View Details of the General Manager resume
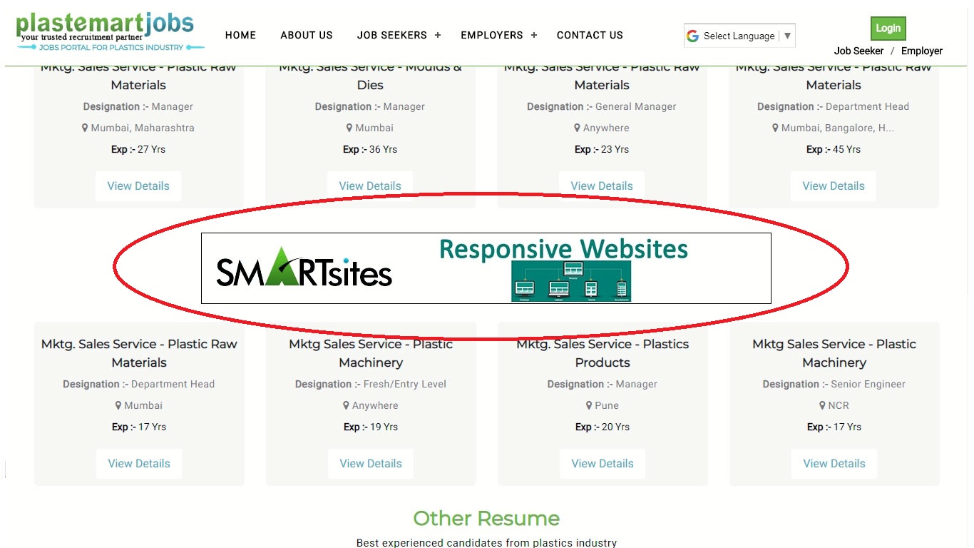The width and height of the screenshot is (974, 548). [602, 186]
